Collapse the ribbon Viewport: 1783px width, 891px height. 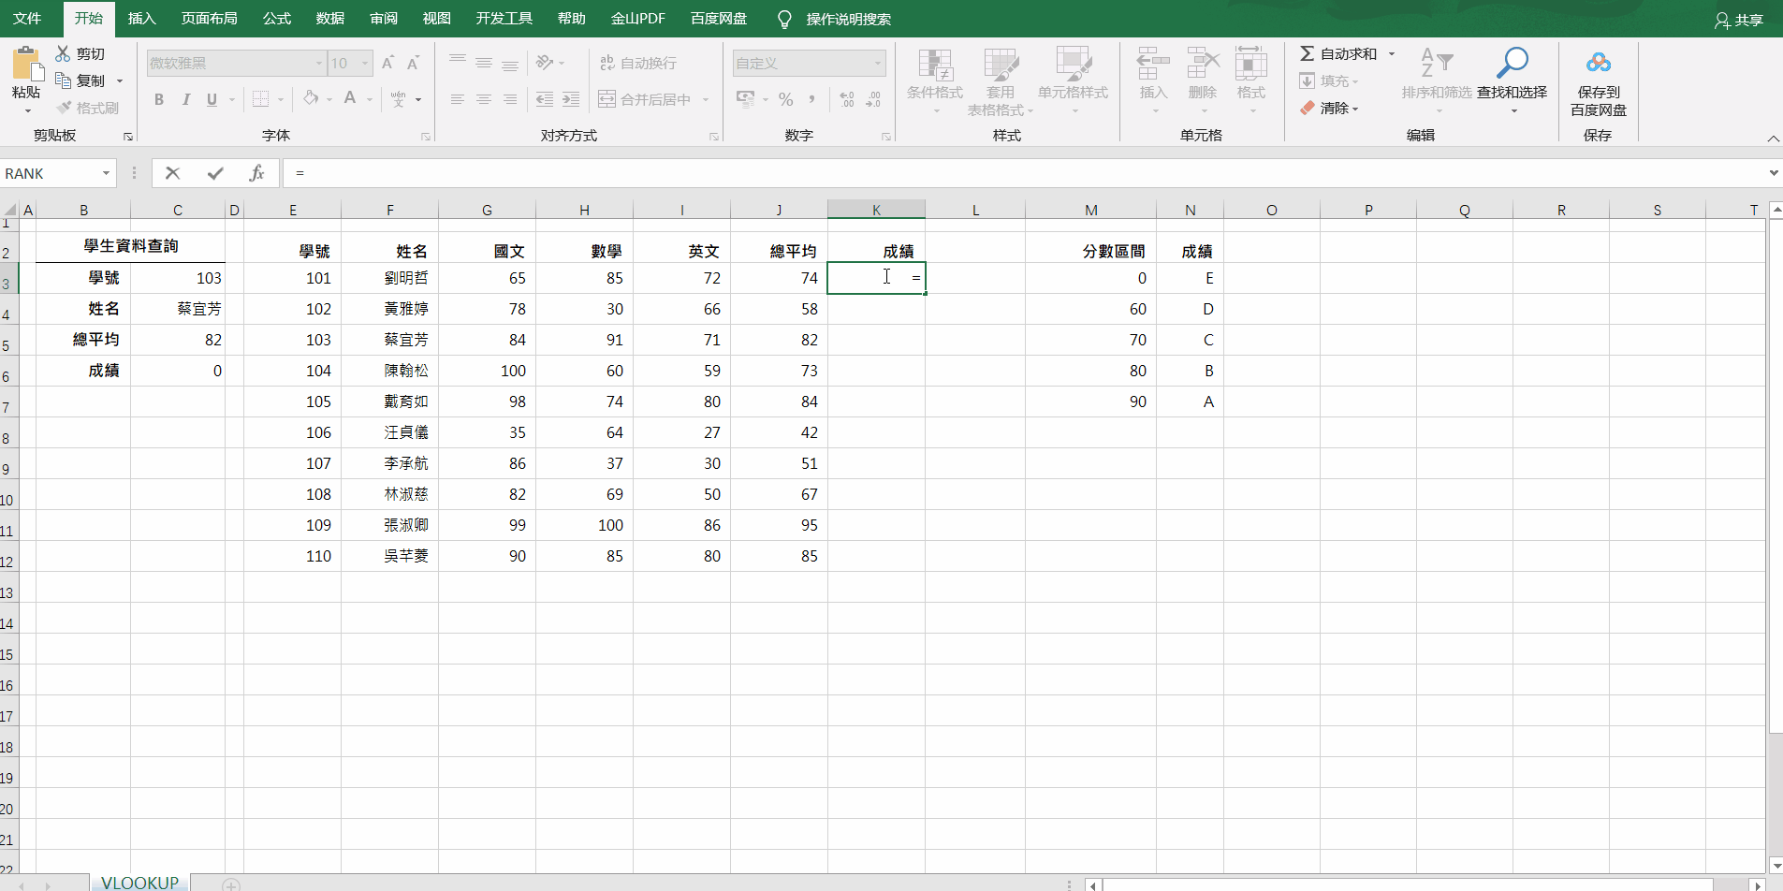pos(1773,138)
